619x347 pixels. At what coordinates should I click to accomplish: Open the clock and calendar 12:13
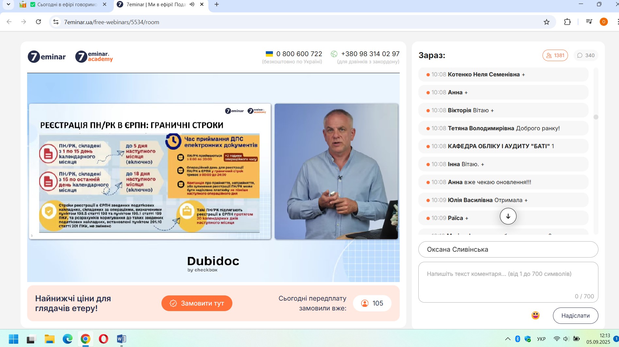click(x=598, y=339)
